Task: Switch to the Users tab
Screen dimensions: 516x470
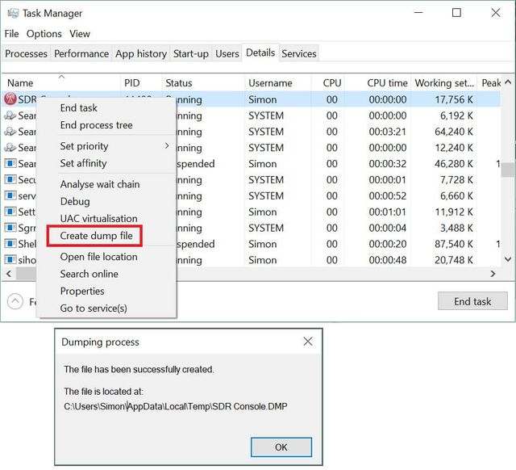Action: point(227,53)
